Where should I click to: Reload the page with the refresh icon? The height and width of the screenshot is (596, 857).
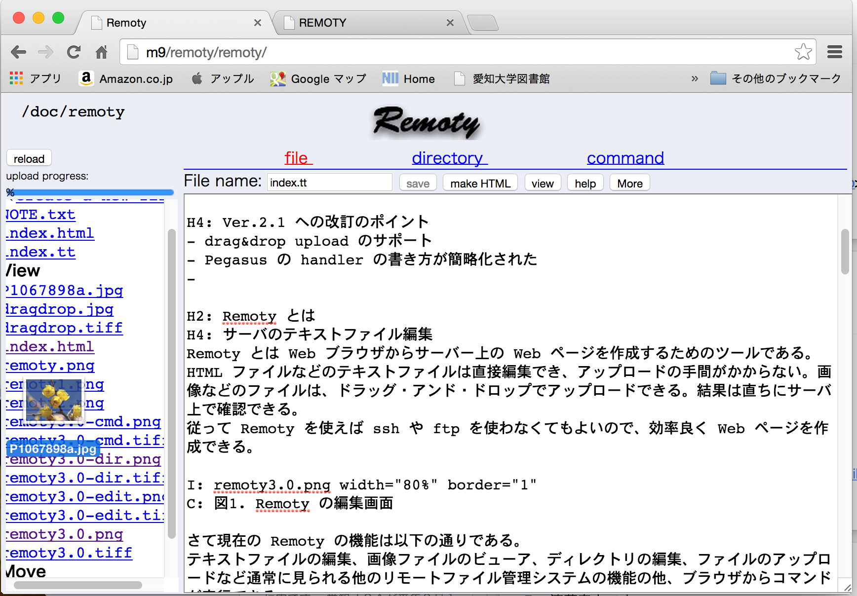[x=74, y=52]
